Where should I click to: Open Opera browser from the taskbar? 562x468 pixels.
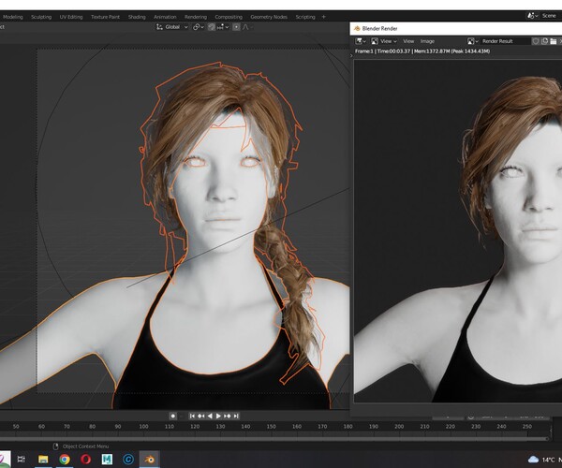(x=85, y=459)
